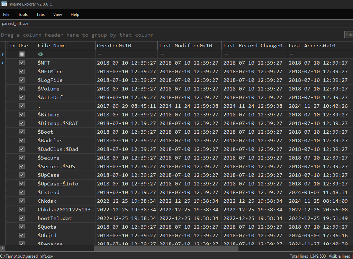Open the Tabs menu
This screenshot has width=353, height=259.
tap(40, 15)
